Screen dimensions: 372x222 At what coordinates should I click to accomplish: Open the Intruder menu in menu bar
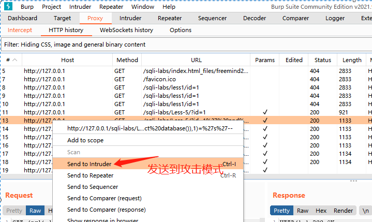click(x=80, y=7)
